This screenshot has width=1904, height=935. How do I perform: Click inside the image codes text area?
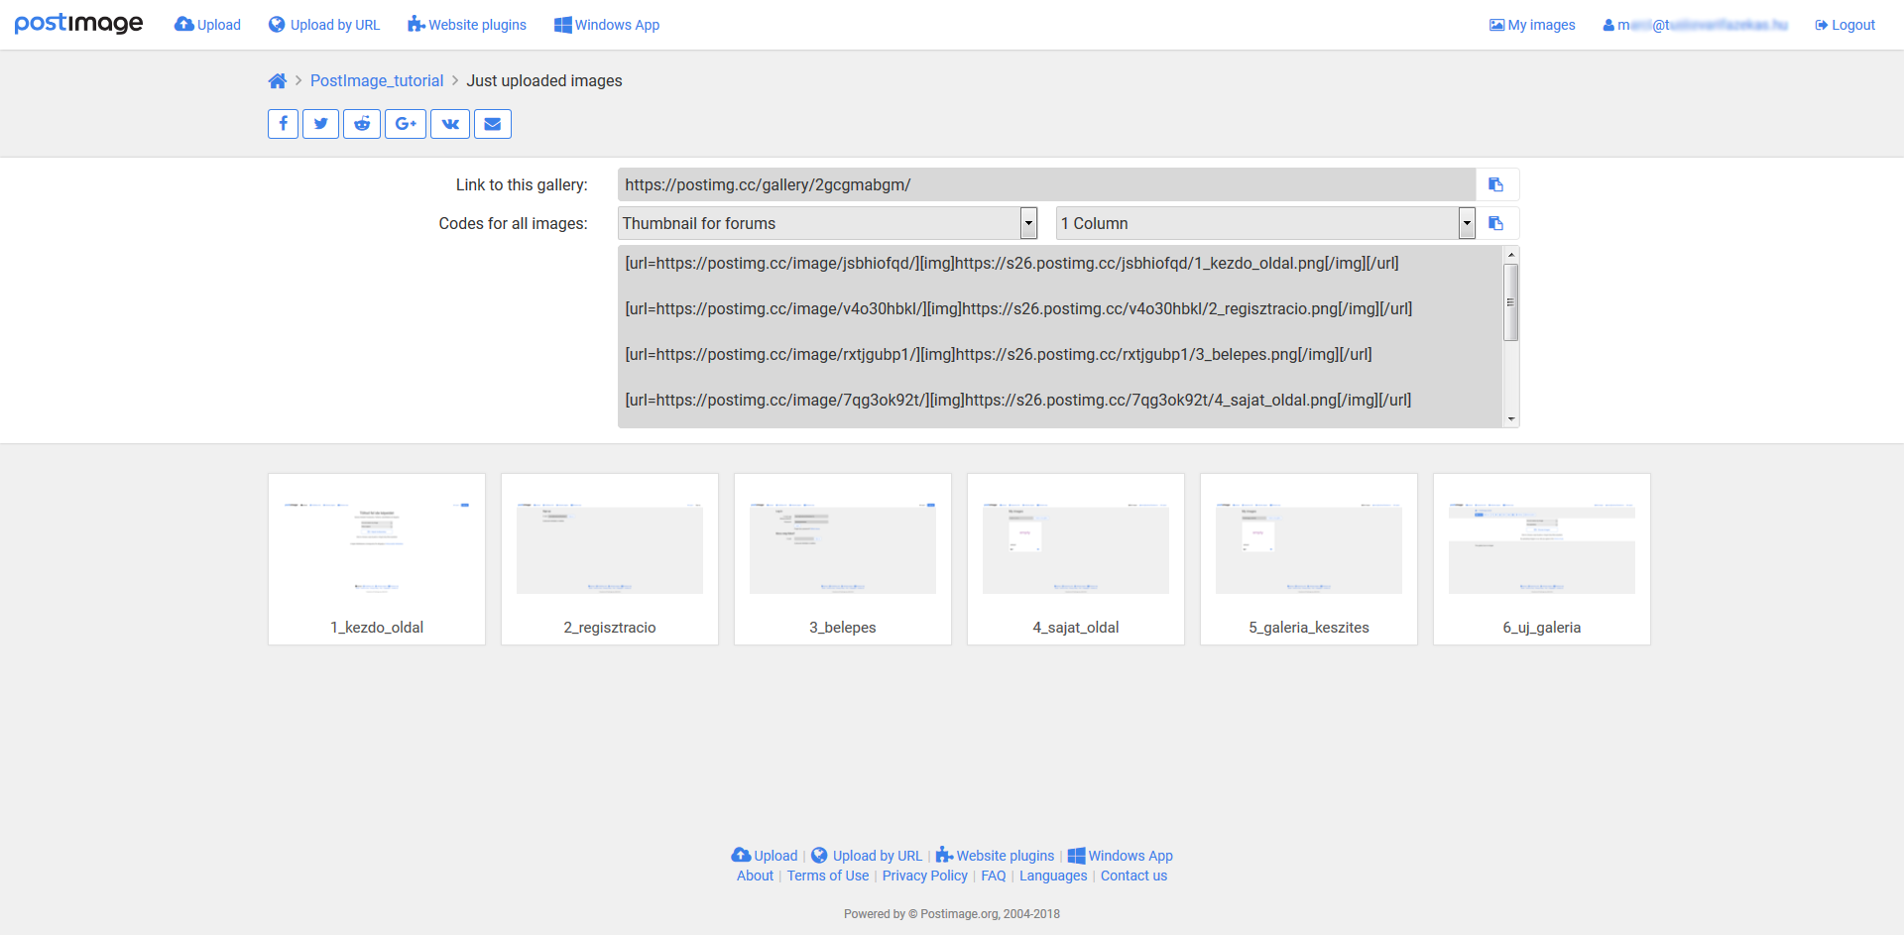1060,337
